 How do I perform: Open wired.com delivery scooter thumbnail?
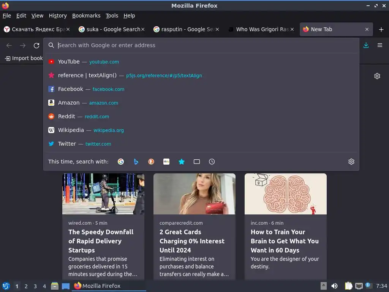click(x=103, y=194)
